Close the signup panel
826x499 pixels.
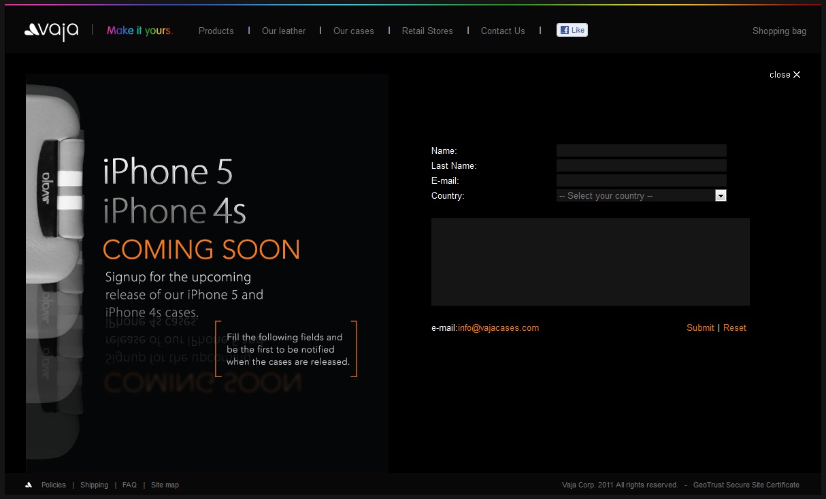[785, 75]
